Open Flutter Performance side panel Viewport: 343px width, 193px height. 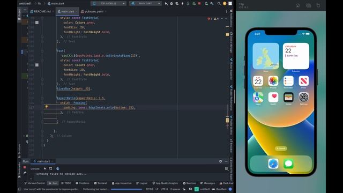[x=231, y=98]
